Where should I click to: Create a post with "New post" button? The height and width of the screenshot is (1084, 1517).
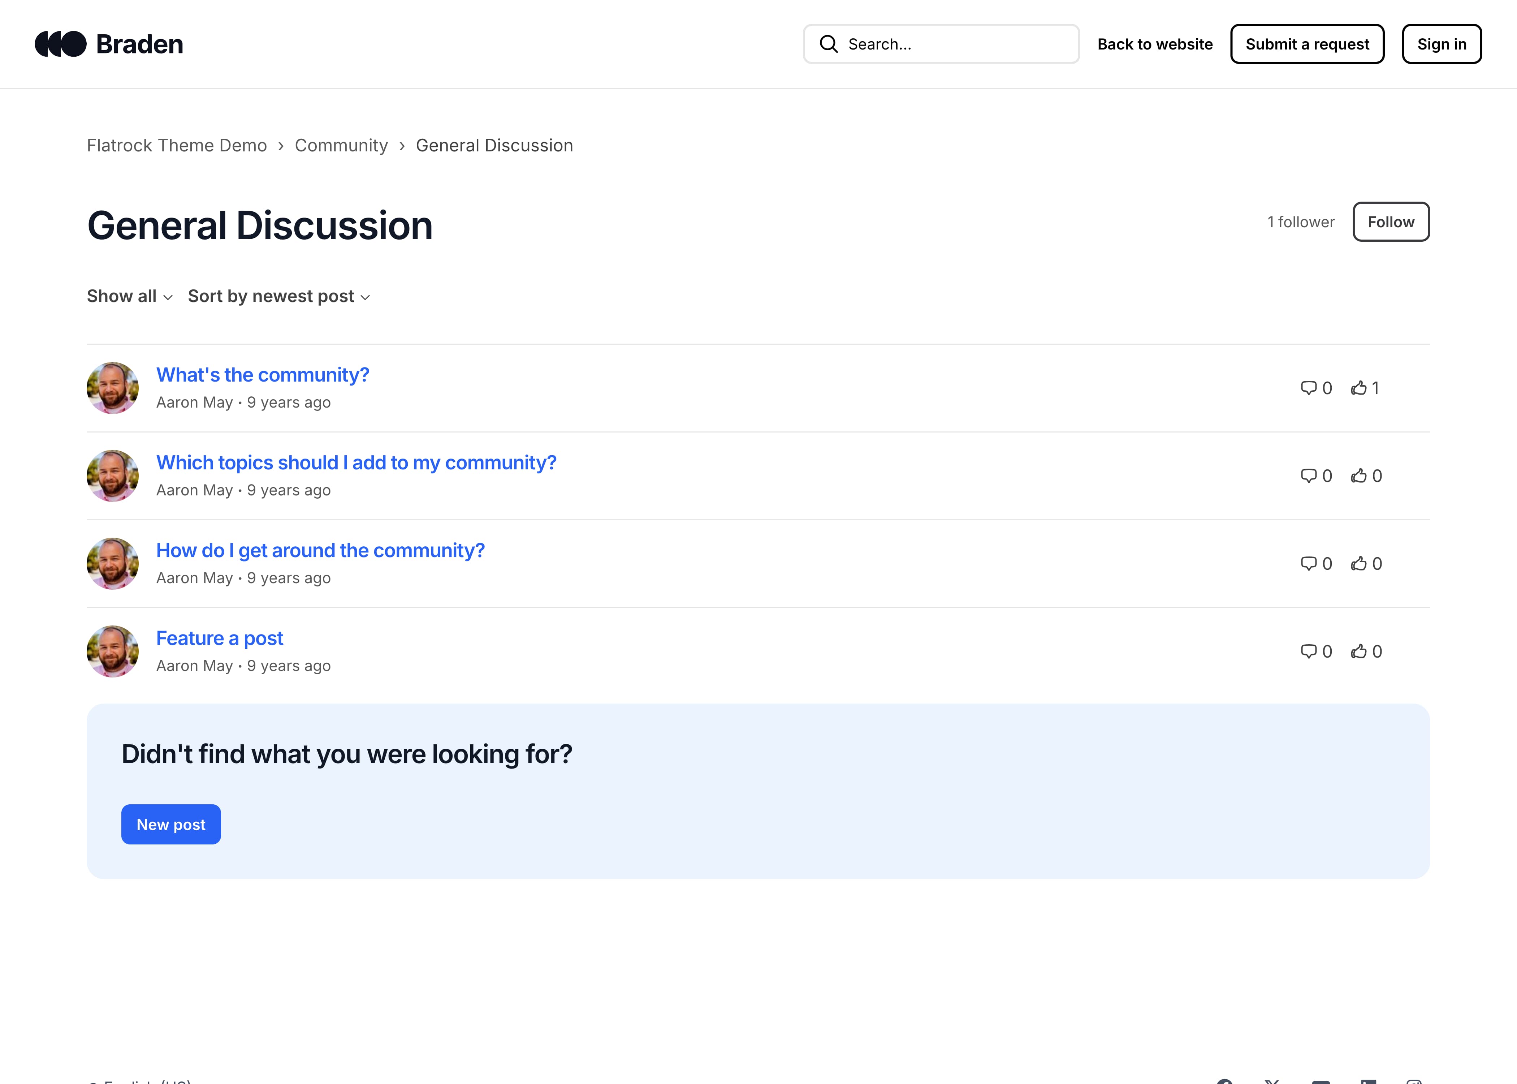(171, 824)
